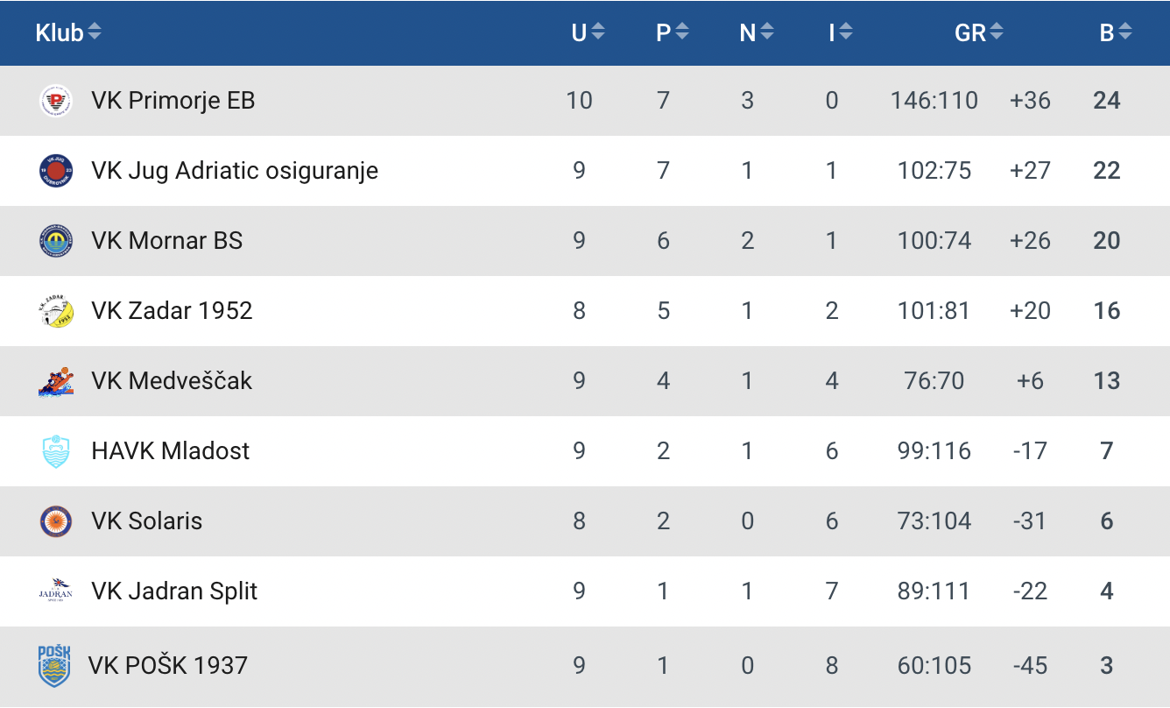This screenshot has width=1170, height=708.
Task: Sort standings by the GR column
Action: [x=978, y=32]
